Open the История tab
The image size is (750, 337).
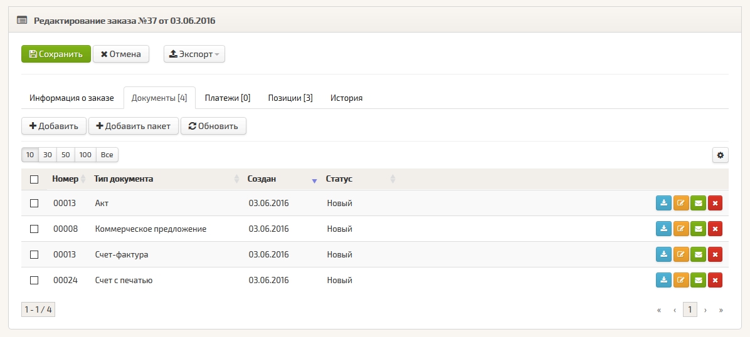(x=346, y=98)
